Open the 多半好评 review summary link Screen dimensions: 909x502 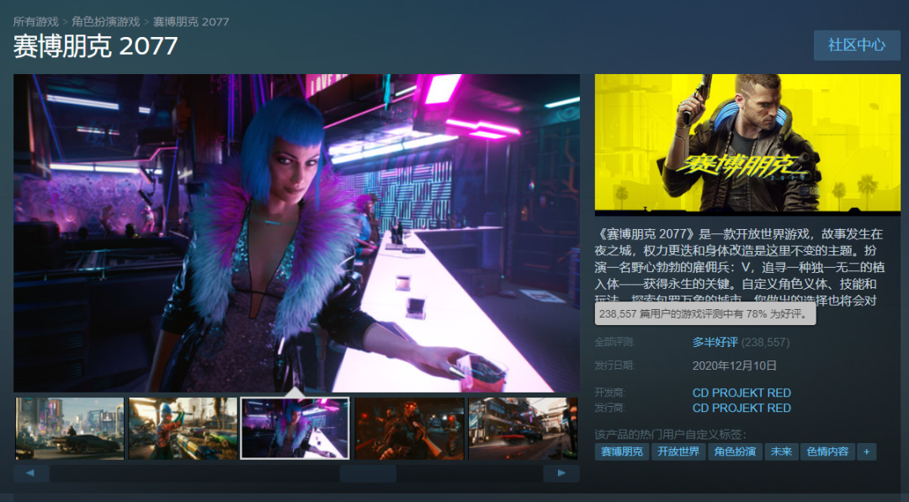pyautogui.click(x=715, y=343)
